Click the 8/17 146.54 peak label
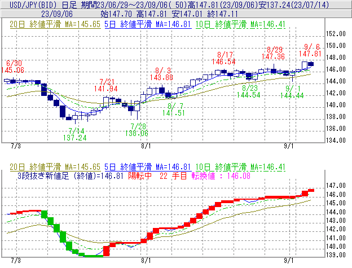The width and height of the screenshot is (352, 268). point(224,58)
